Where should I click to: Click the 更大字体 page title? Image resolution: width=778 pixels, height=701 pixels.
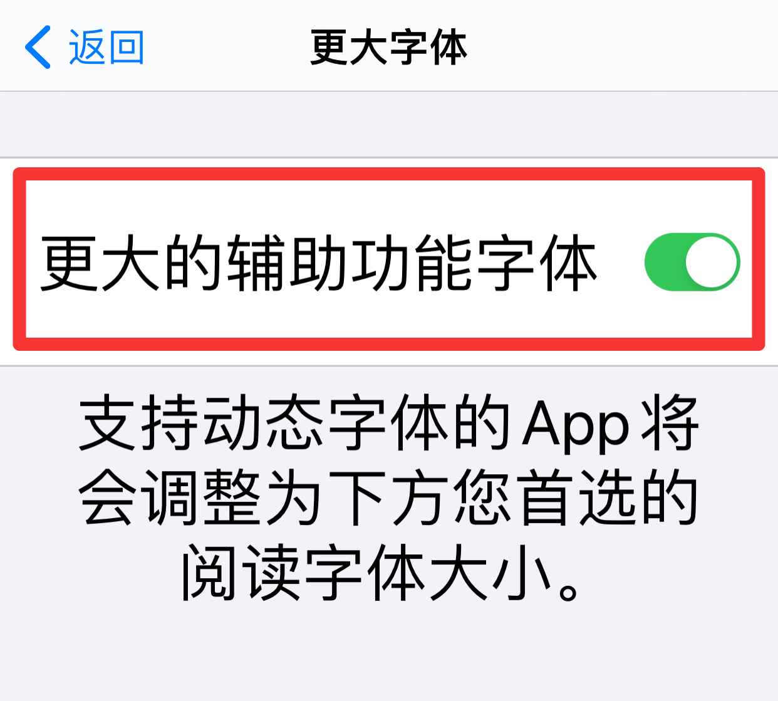[x=388, y=48]
